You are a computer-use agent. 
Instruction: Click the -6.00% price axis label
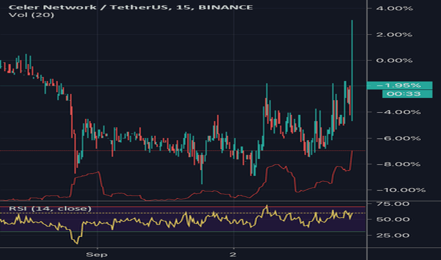pos(398,139)
